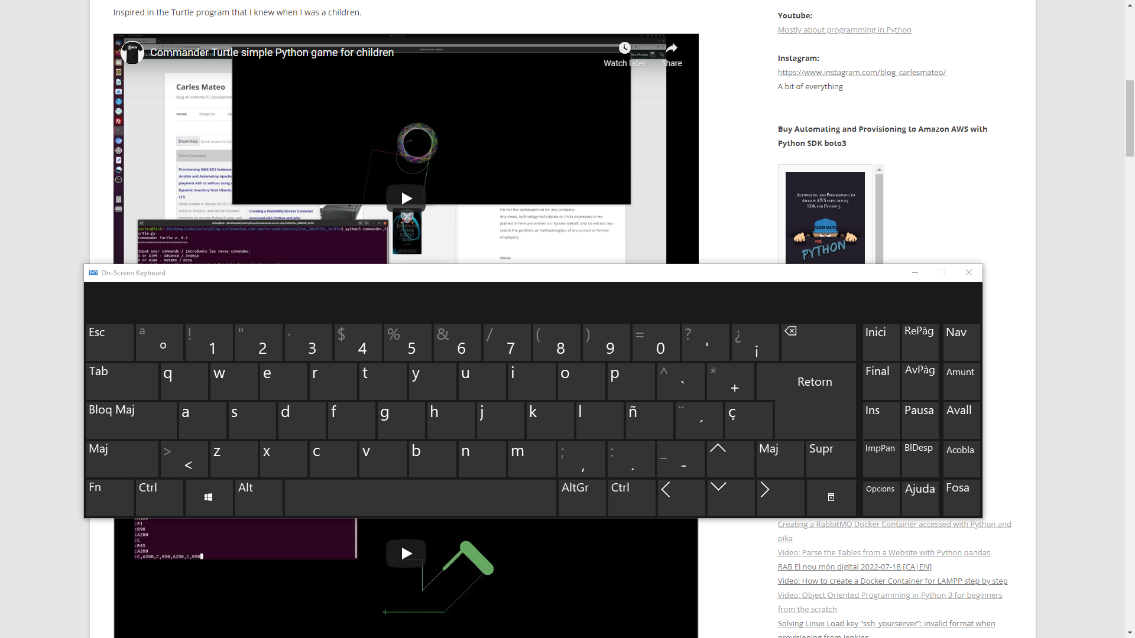The height and width of the screenshot is (638, 1135).
Task: Click the On-Screen Keyboard title icon
Action: [x=93, y=273]
